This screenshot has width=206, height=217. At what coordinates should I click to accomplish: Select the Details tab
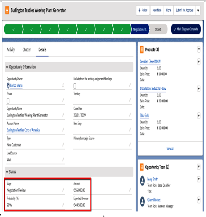[x=42, y=50]
